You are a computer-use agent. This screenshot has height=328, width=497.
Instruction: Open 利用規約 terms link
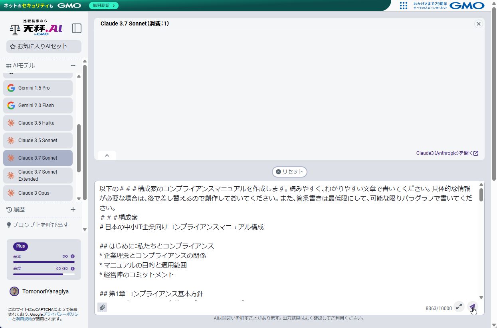(x=24, y=319)
